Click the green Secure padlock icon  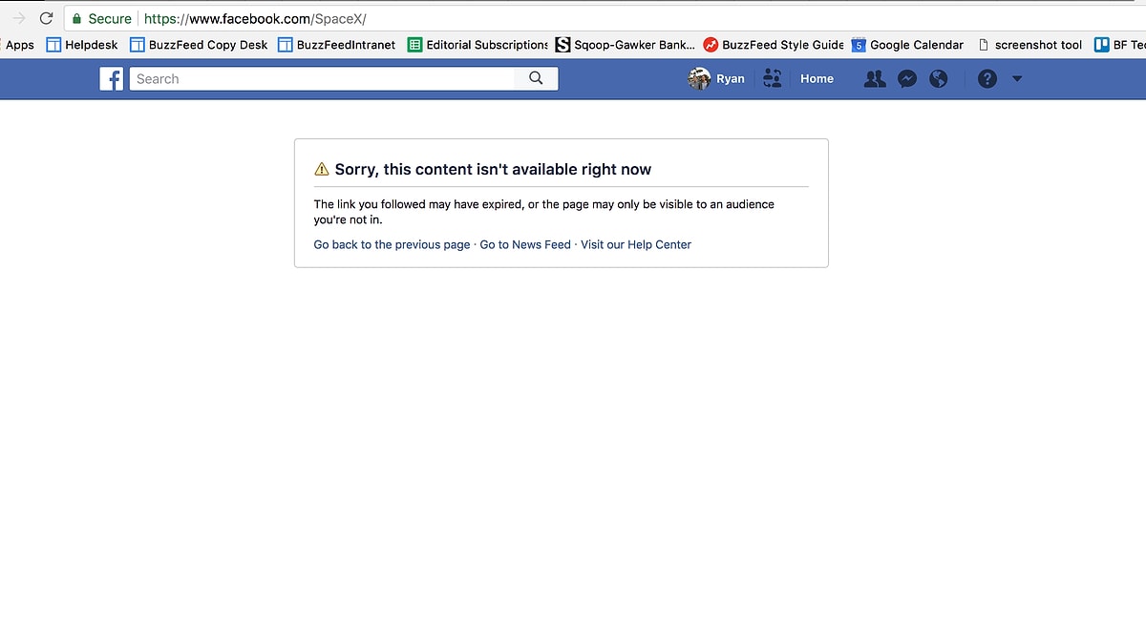(76, 18)
